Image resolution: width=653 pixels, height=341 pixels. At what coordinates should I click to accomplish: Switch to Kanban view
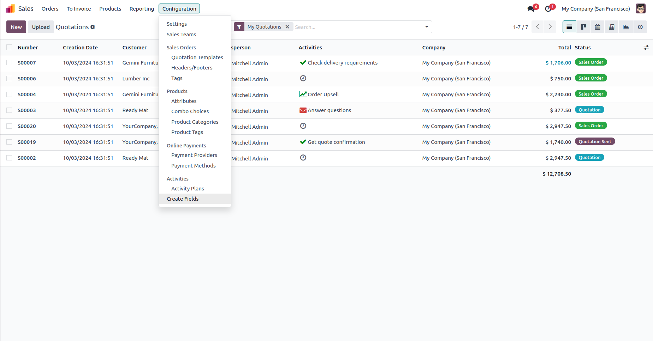(583, 27)
